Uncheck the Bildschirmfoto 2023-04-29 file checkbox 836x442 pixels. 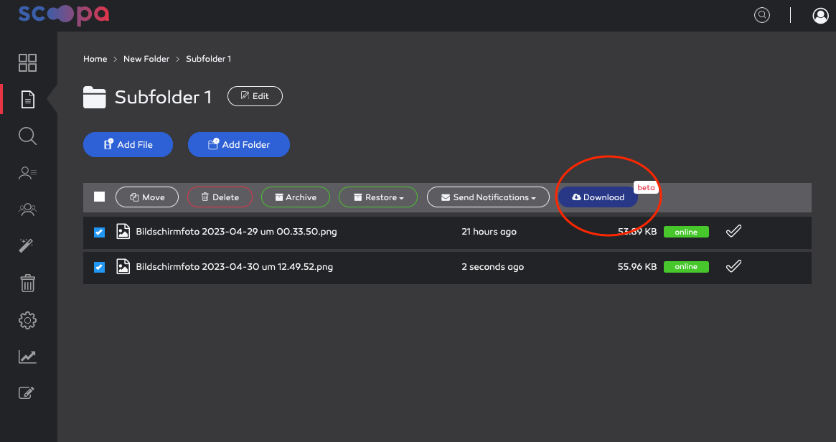[x=99, y=232]
